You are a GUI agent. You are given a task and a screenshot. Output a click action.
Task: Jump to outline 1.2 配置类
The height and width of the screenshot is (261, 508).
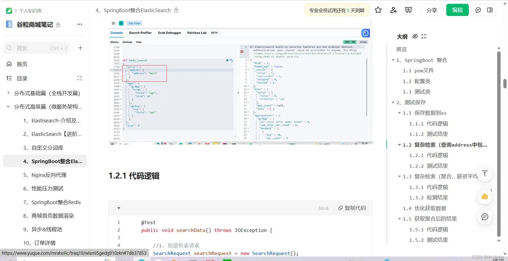[x=417, y=81]
